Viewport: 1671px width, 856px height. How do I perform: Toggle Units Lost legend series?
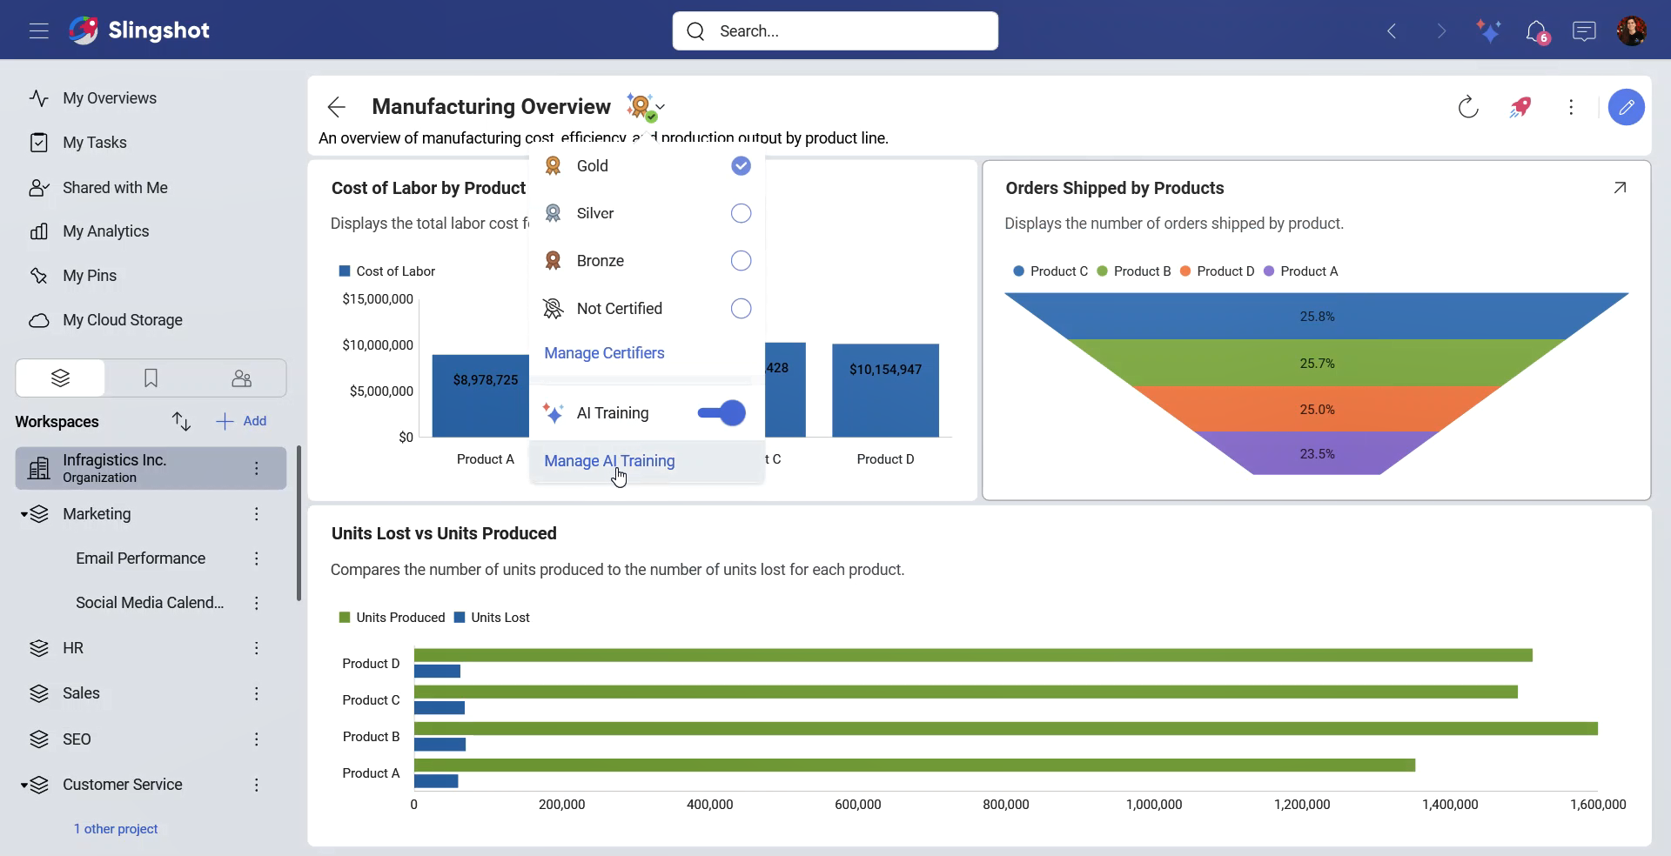pos(492,618)
